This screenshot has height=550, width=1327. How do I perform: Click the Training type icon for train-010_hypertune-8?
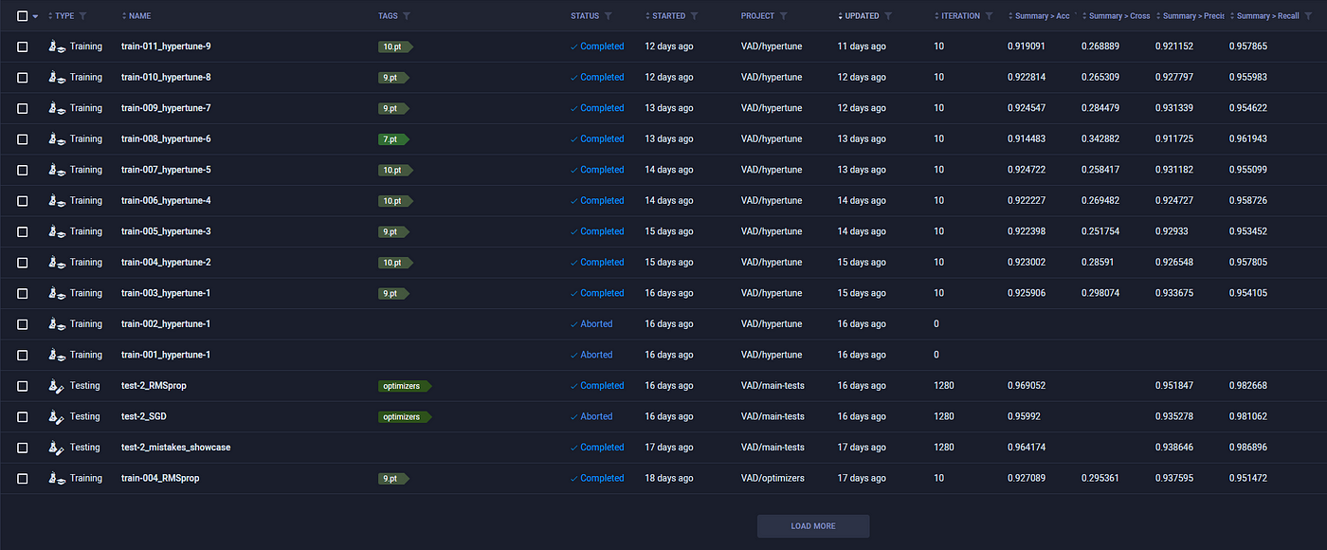57,77
